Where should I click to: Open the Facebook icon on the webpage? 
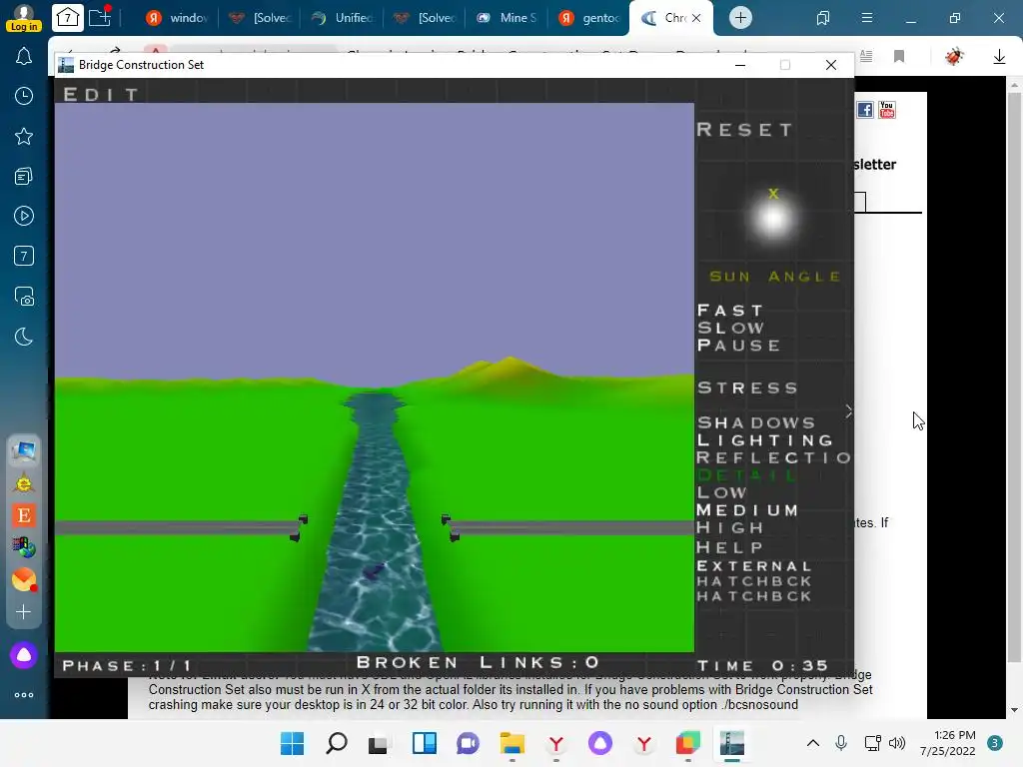pyautogui.click(x=864, y=110)
